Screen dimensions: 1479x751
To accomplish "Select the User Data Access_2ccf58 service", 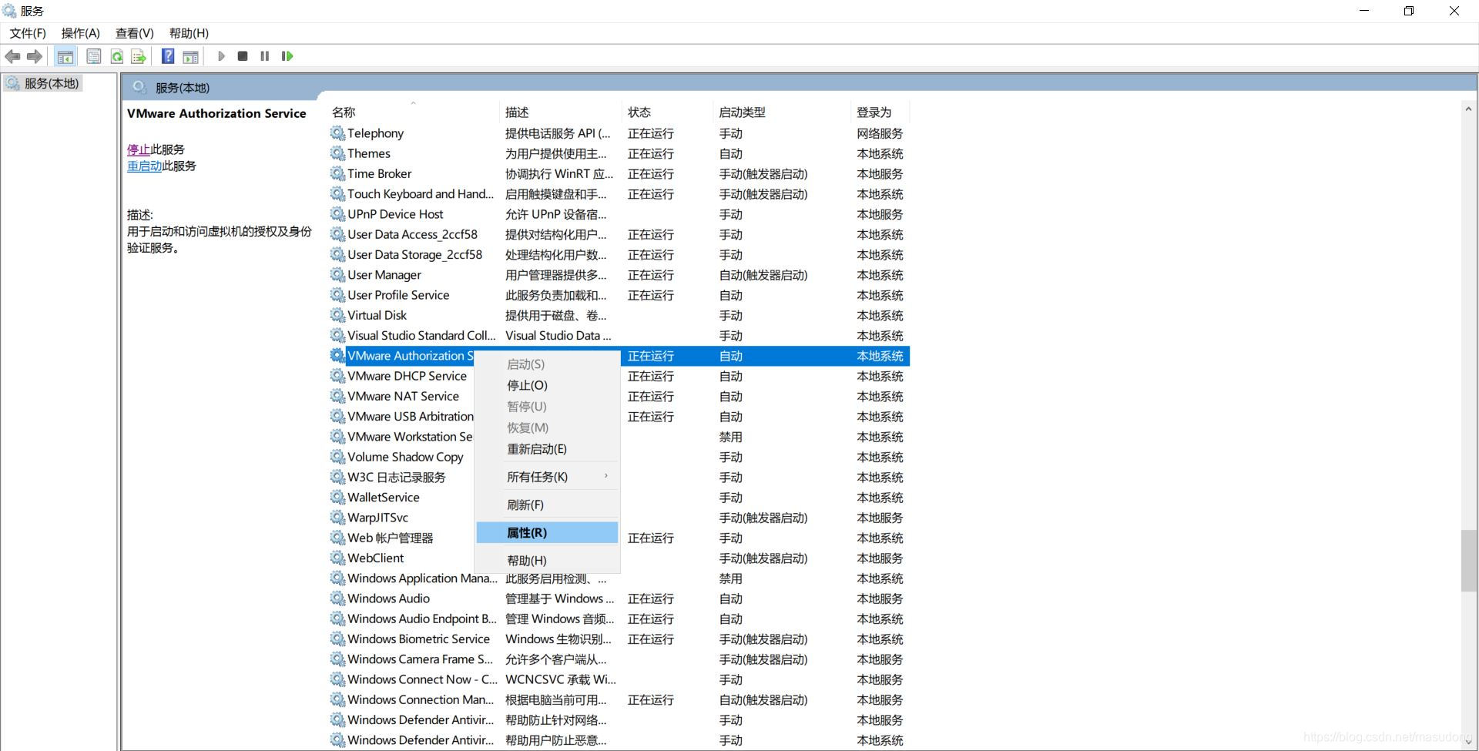I will (619, 234).
